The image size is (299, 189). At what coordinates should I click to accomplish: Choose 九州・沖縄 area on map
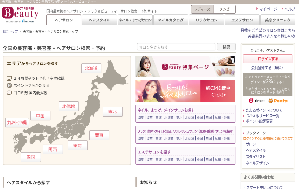[x=17, y=122]
